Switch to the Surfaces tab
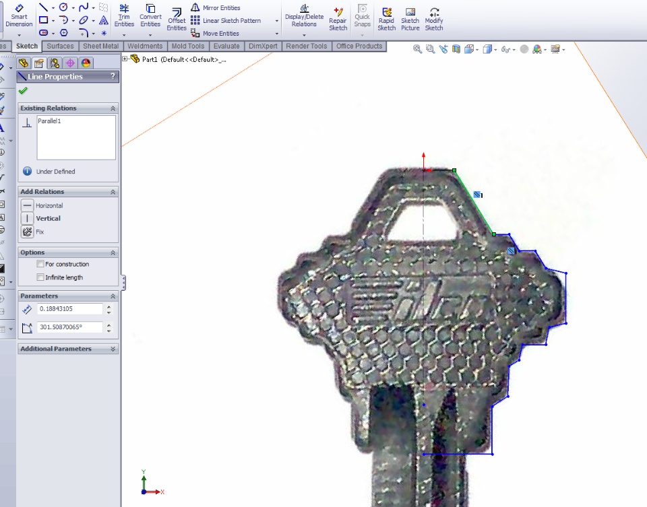 pos(60,46)
